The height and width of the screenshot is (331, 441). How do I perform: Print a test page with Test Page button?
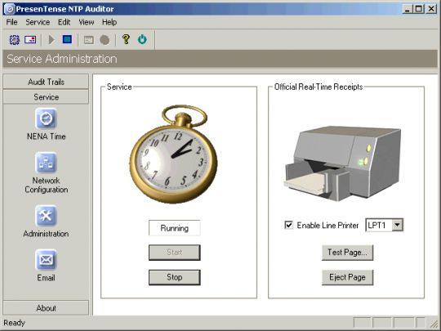(x=347, y=253)
